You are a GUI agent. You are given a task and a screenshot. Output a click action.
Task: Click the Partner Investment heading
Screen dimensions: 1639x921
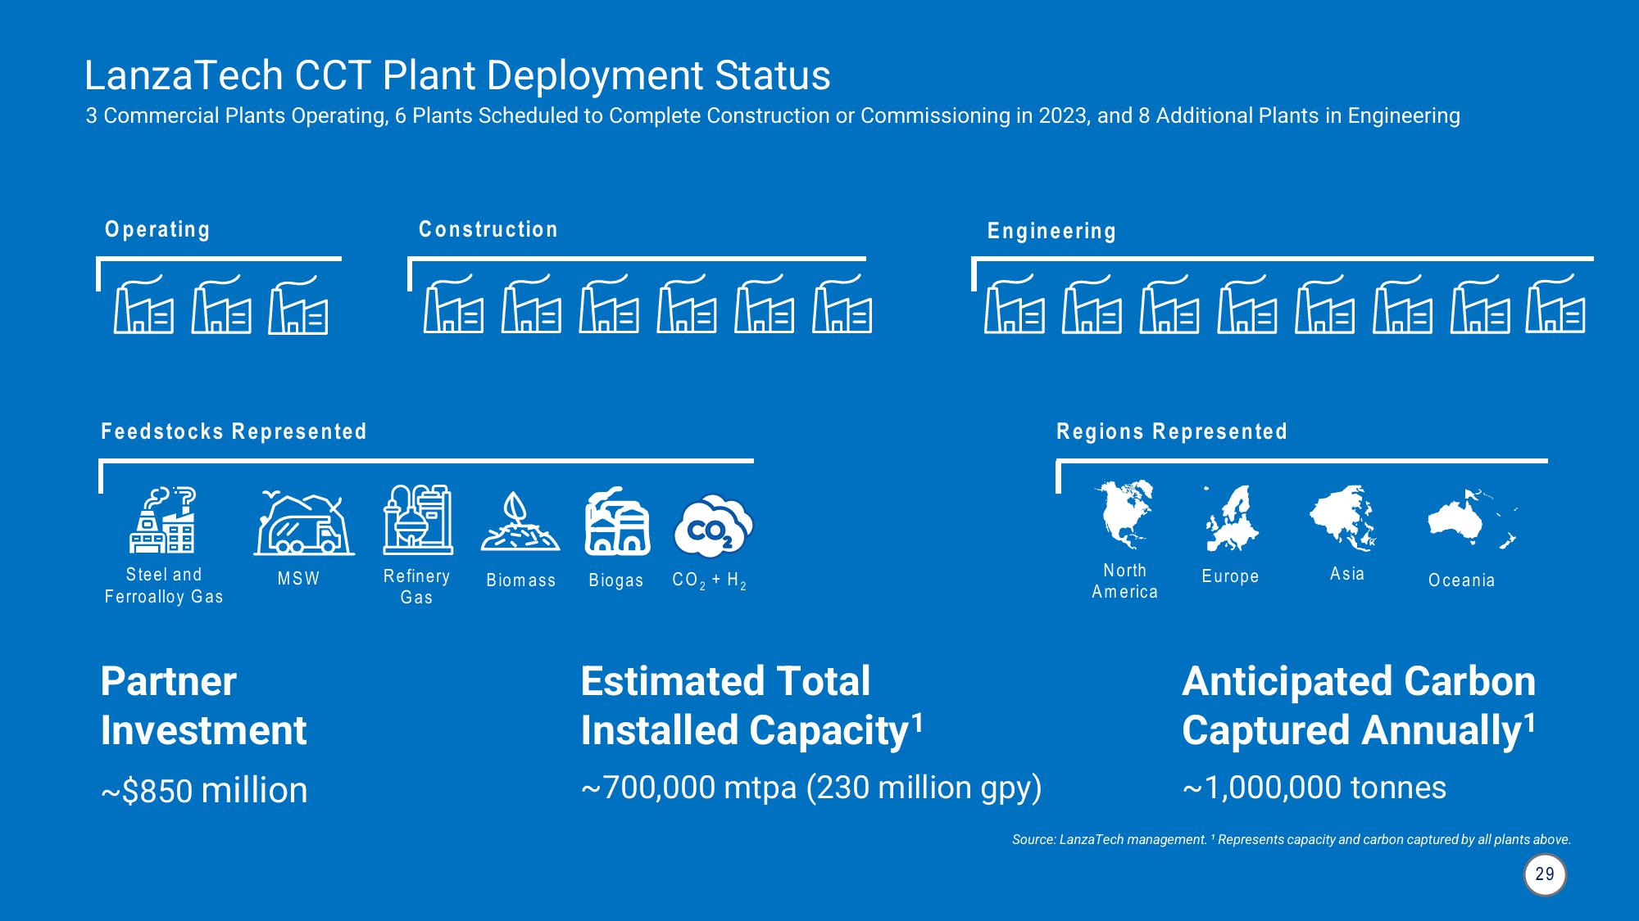(203, 706)
